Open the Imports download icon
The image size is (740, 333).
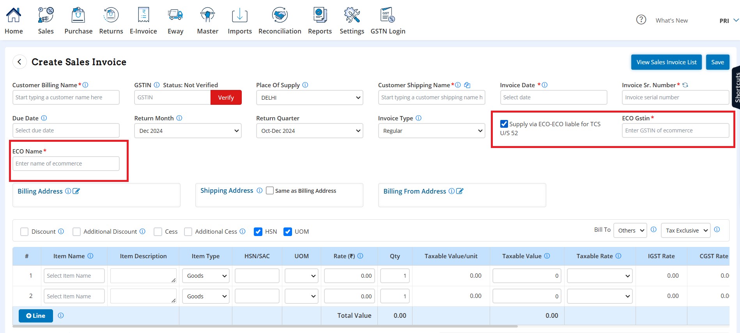[x=240, y=15]
